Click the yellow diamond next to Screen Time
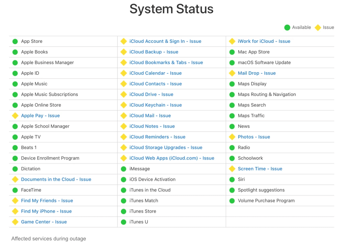Image resolution: width=342 pixels, height=246 pixels. point(232,169)
